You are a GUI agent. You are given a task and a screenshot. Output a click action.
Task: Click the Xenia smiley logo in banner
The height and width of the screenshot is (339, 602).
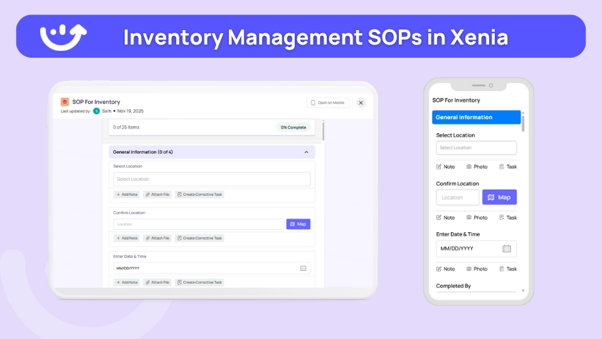pyautogui.click(x=63, y=37)
